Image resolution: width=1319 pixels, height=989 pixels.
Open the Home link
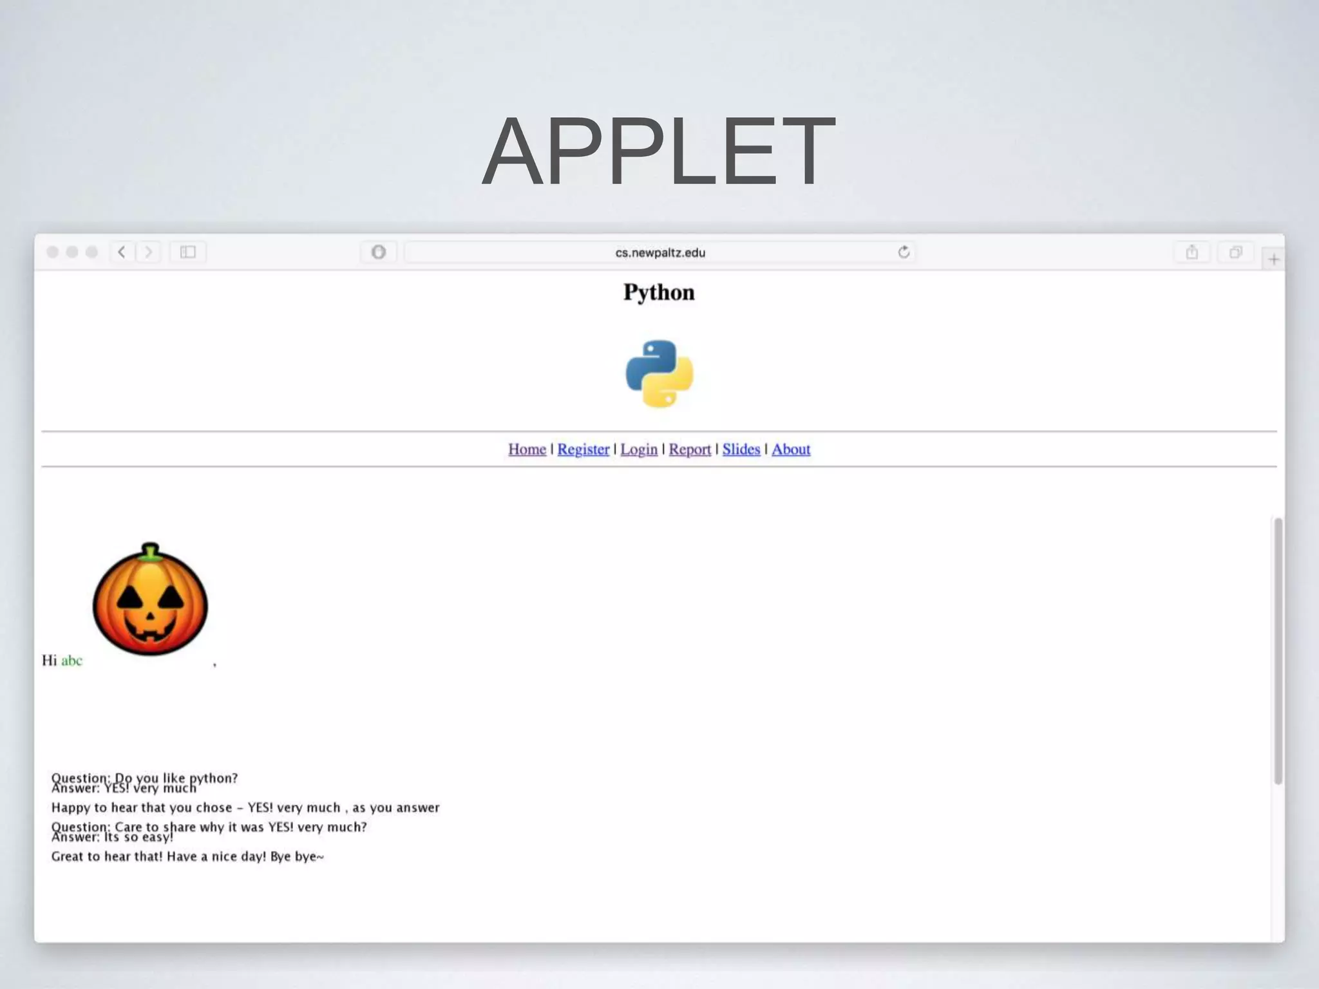click(x=527, y=449)
